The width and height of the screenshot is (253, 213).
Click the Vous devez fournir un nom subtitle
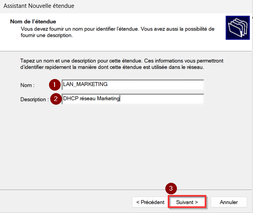[117, 32]
